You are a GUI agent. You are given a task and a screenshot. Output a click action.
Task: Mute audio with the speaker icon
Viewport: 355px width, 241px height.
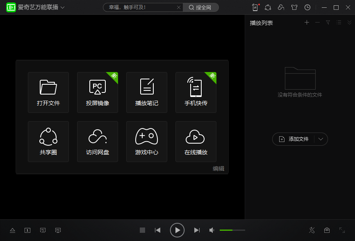pyautogui.click(x=212, y=230)
